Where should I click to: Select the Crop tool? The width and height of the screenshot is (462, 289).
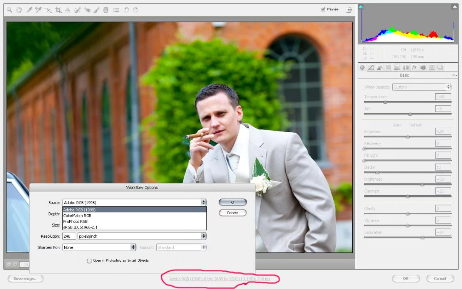(58, 10)
